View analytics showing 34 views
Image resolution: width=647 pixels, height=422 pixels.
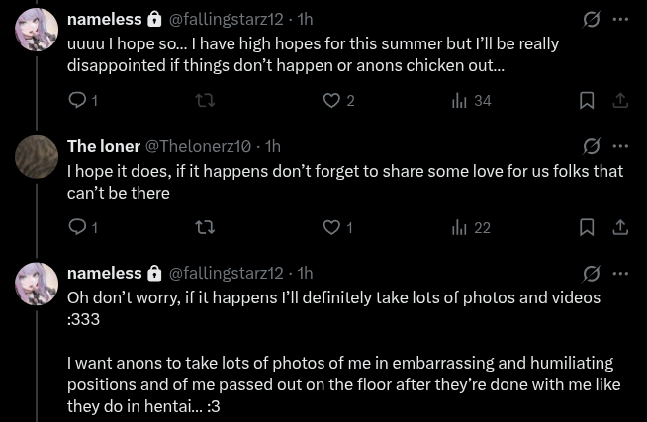pos(460,100)
